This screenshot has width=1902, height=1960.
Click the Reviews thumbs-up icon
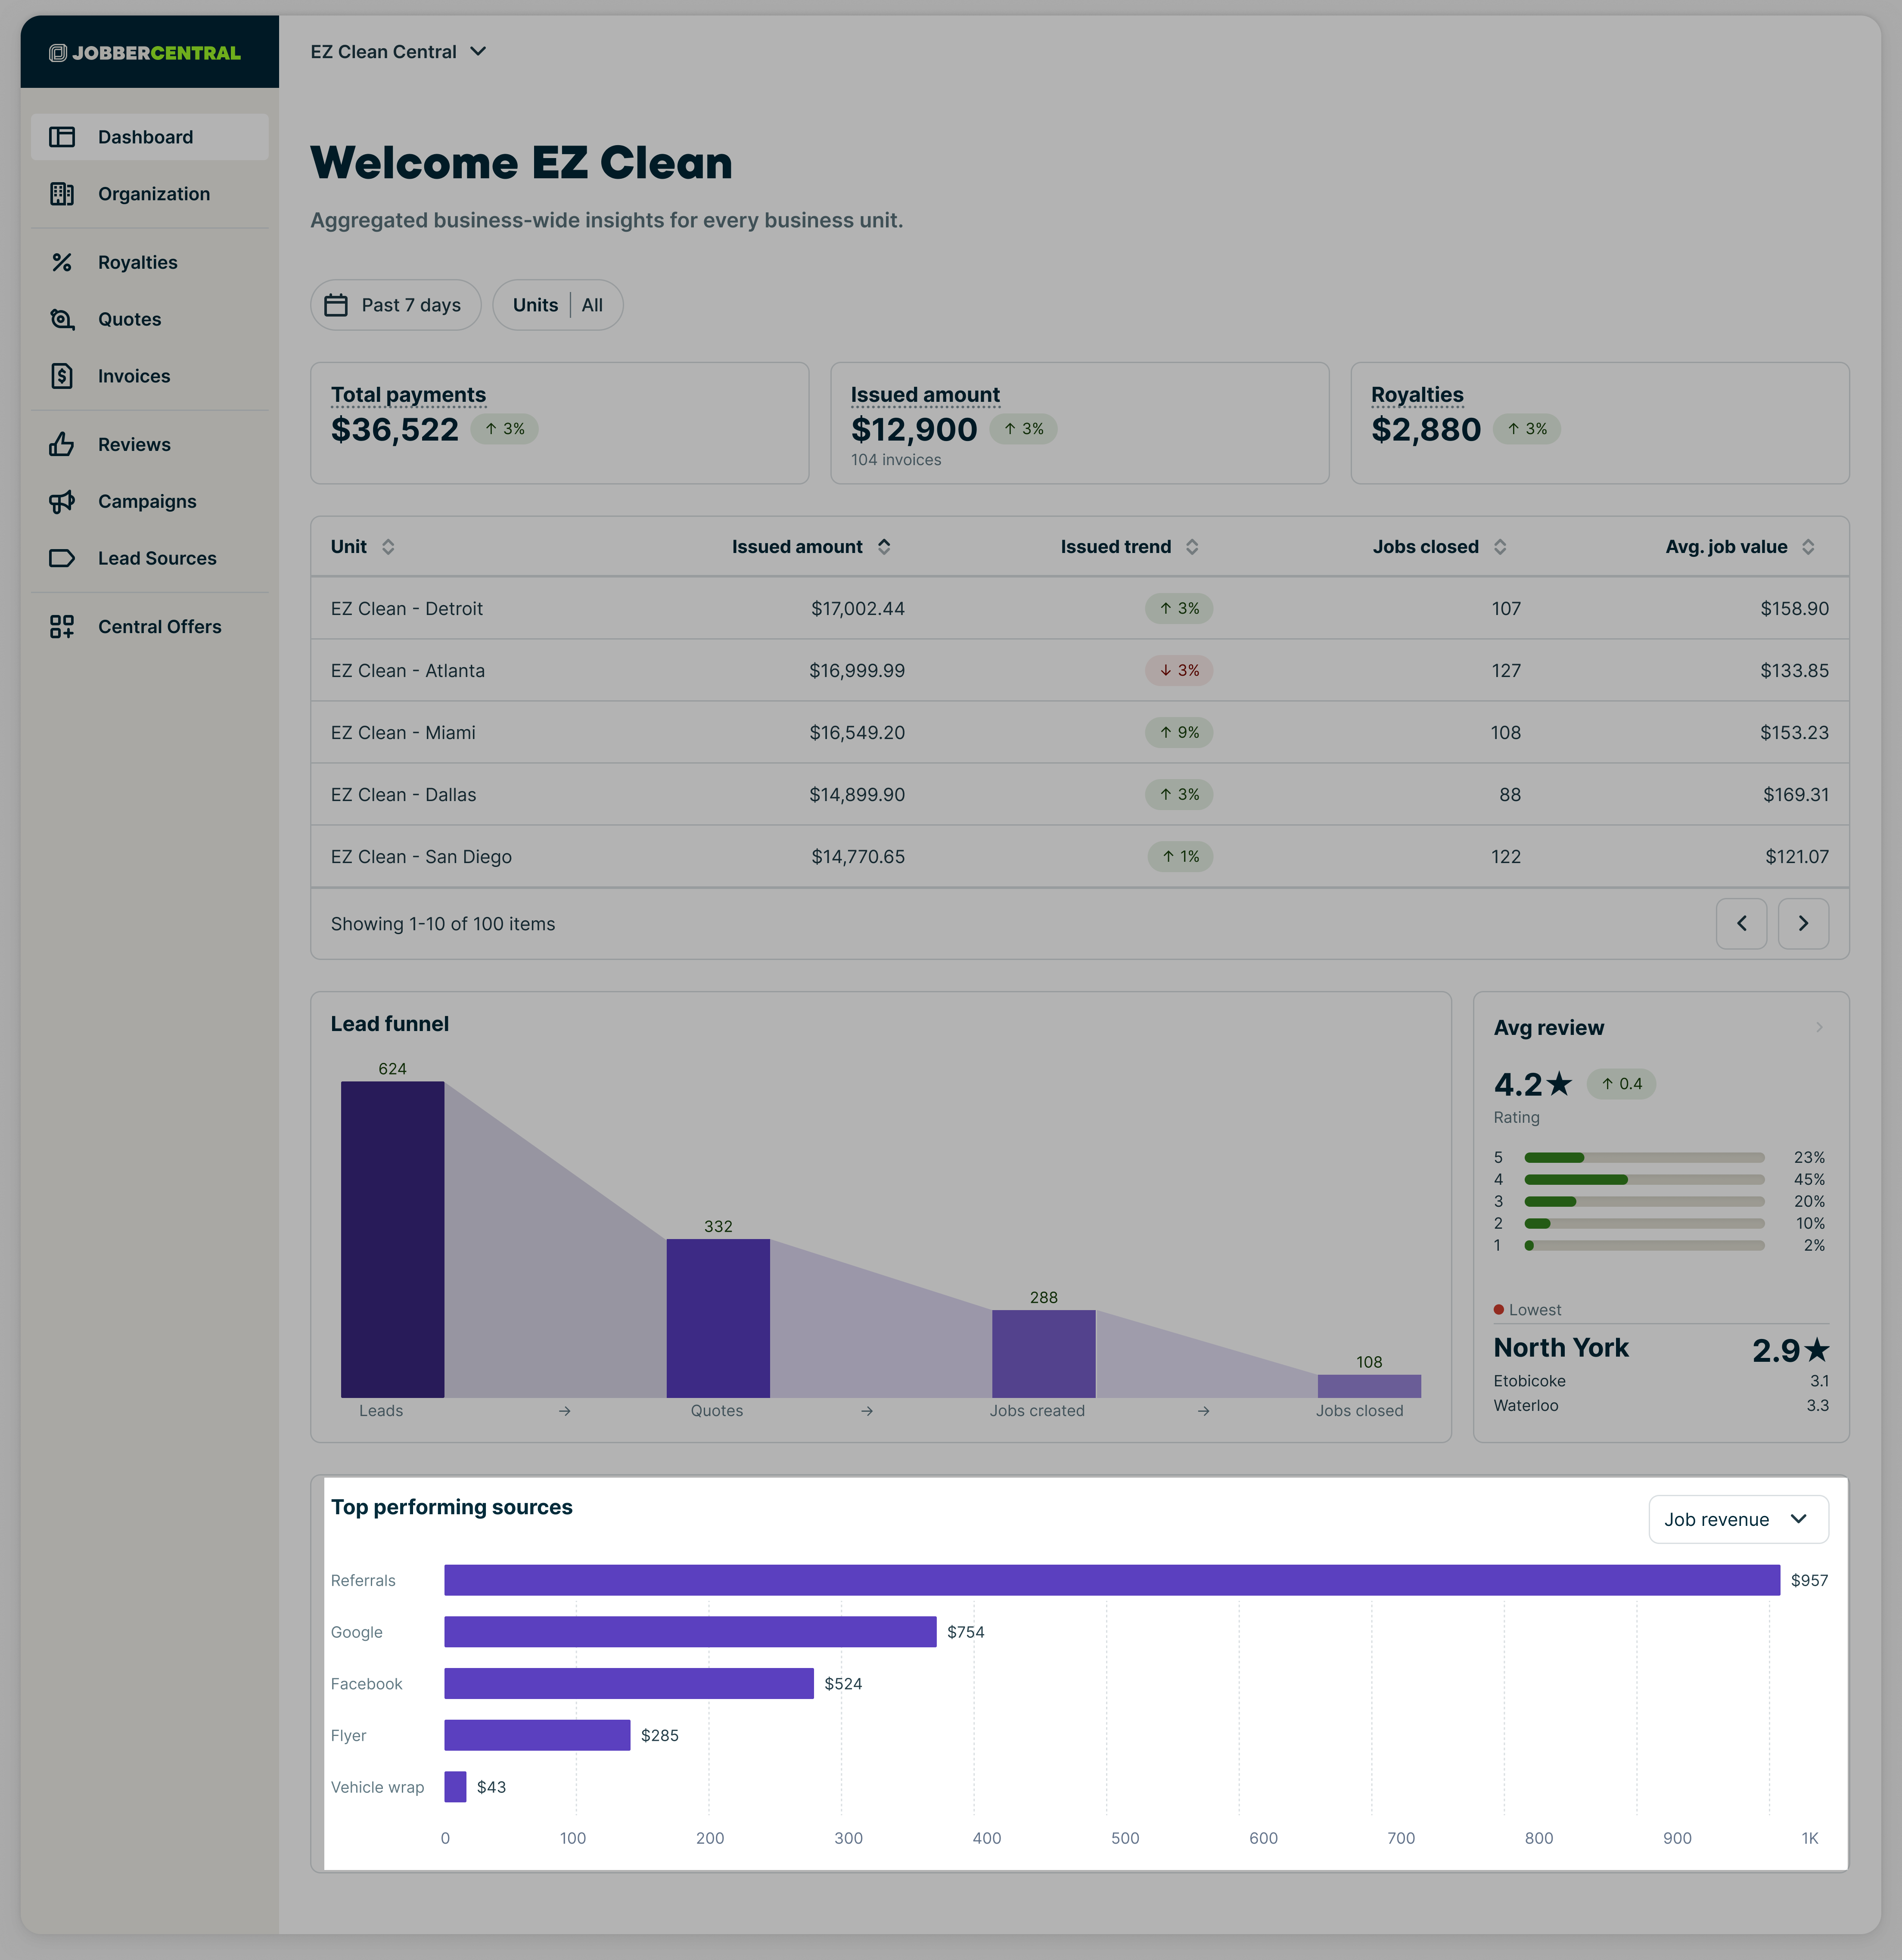[x=62, y=444]
